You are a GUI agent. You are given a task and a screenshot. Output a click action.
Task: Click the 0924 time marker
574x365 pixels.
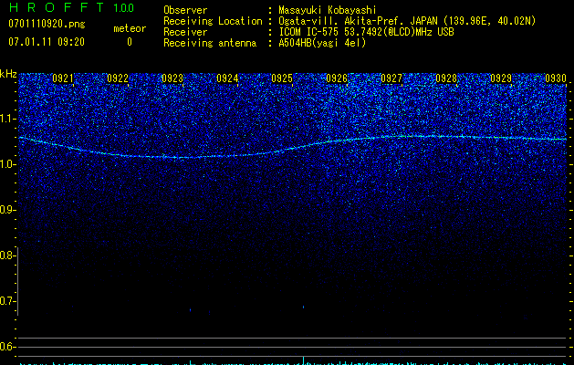[x=227, y=78]
